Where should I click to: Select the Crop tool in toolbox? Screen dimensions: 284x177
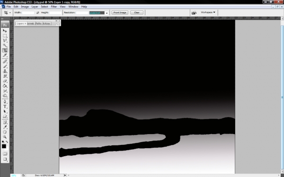pyautogui.click(x=5, y=51)
